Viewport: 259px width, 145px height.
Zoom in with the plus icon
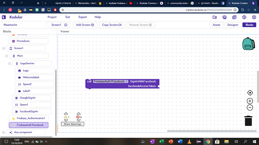tap(250, 101)
